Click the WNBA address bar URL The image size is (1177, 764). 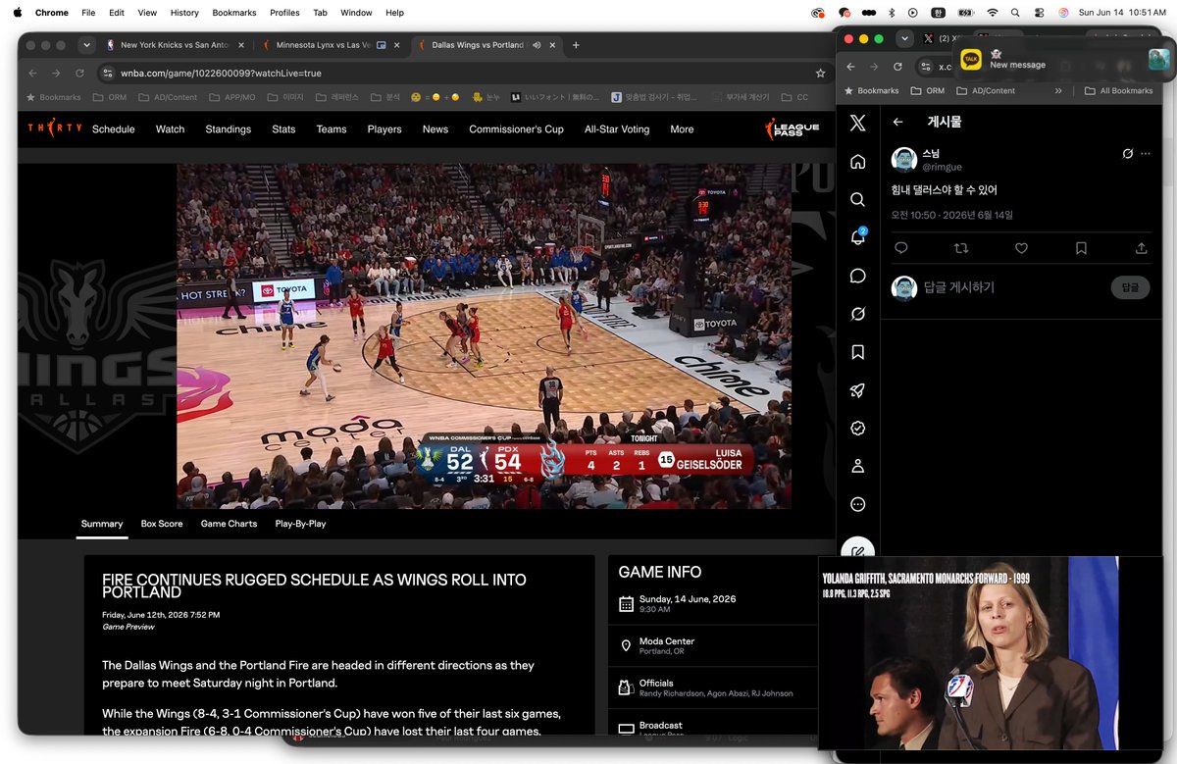tap(221, 73)
